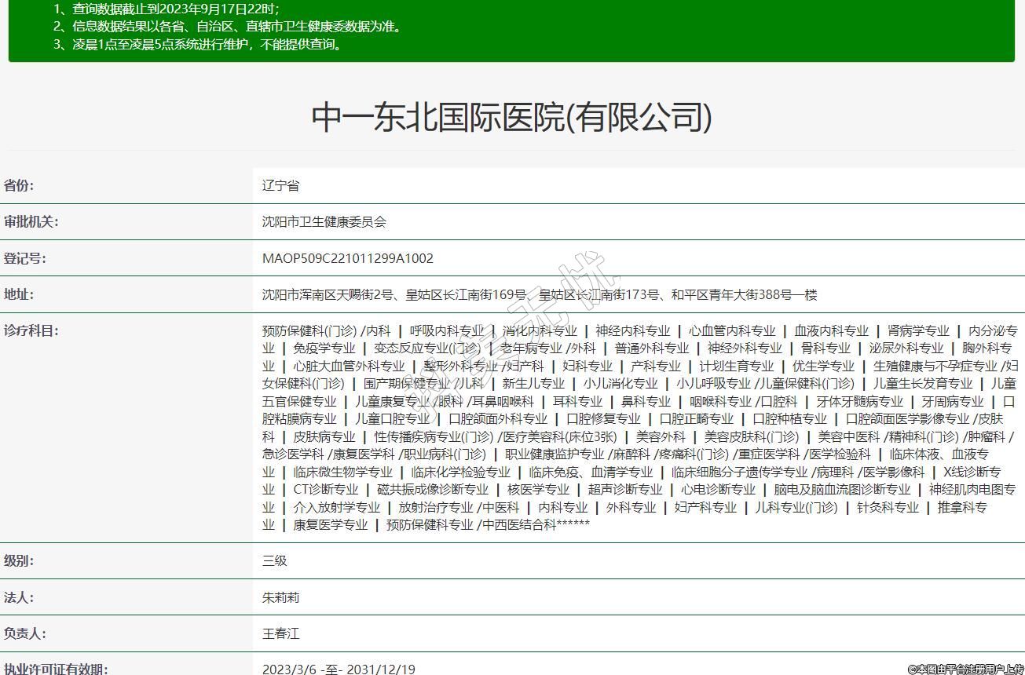Select the 诊疗科目 field label
Viewport: 1025px width, 675px height.
pyautogui.click(x=31, y=330)
